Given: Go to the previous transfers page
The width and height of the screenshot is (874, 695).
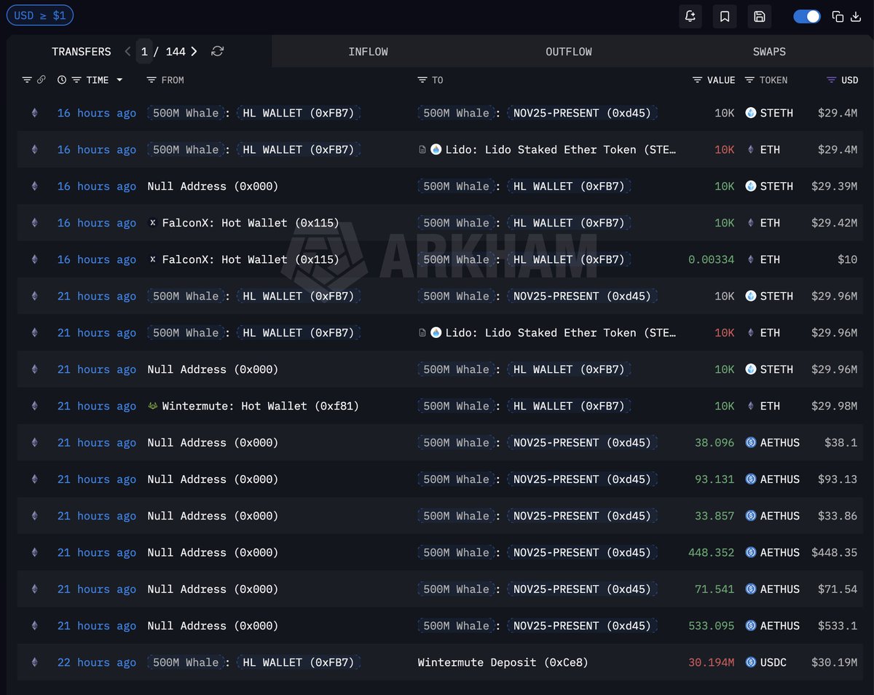Looking at the screenshot, I should [127, 51].
